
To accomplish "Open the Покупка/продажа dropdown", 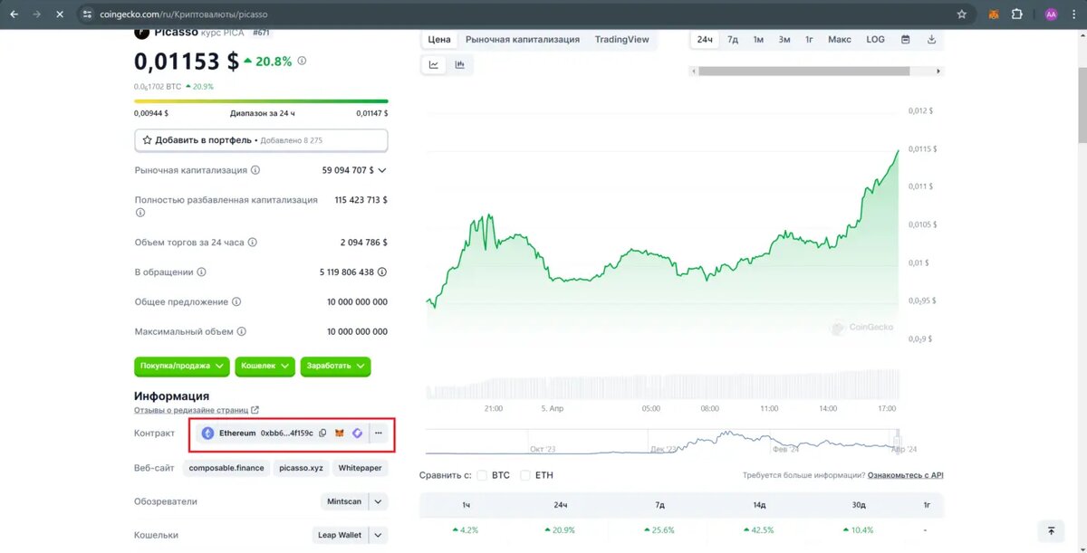I will pyautogui.click(x=182, y=366).
